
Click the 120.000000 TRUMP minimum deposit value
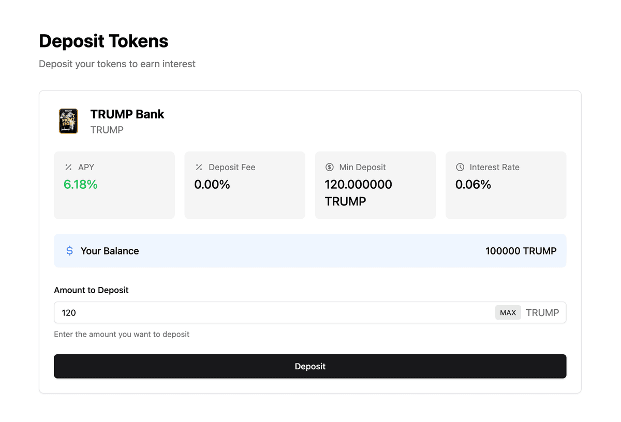(x=358, y=192)
